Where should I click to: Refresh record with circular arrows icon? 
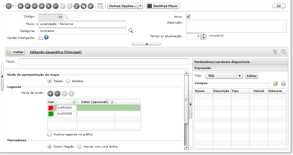(x=76, y=6)
